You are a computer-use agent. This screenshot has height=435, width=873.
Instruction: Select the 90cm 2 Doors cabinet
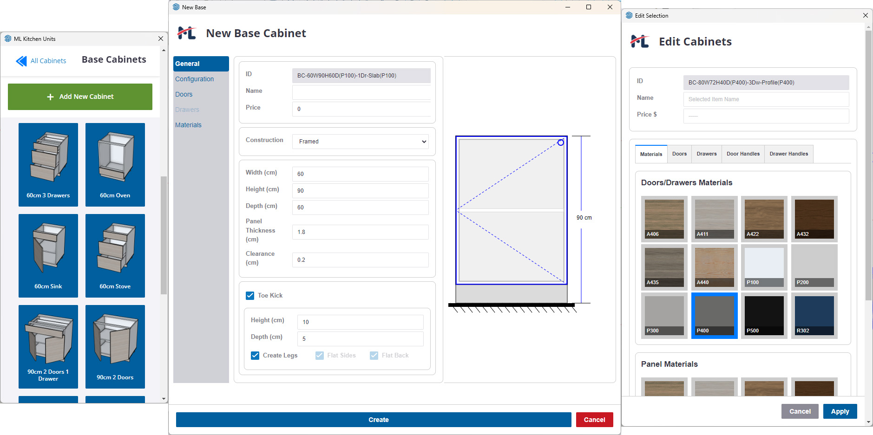pyautogui.click(x=115, y=346)
